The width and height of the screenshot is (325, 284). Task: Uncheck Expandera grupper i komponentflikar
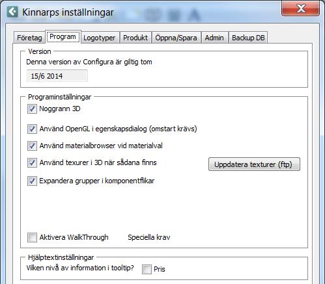tap(32, 181)
